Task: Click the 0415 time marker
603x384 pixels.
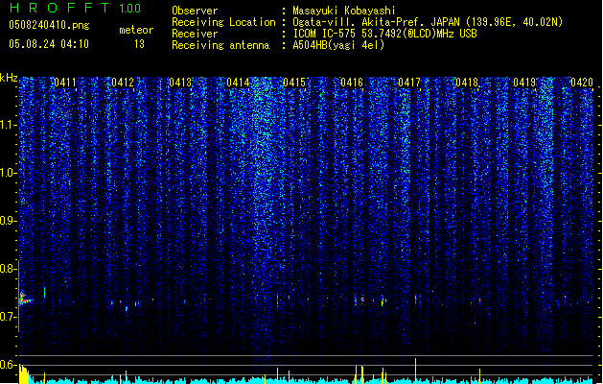Action: click(294, 83)
